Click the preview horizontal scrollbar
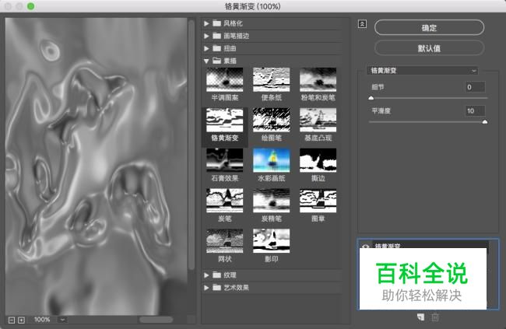Image resolution: width=506 pixels, height=329 pixels. click(156, 320)
